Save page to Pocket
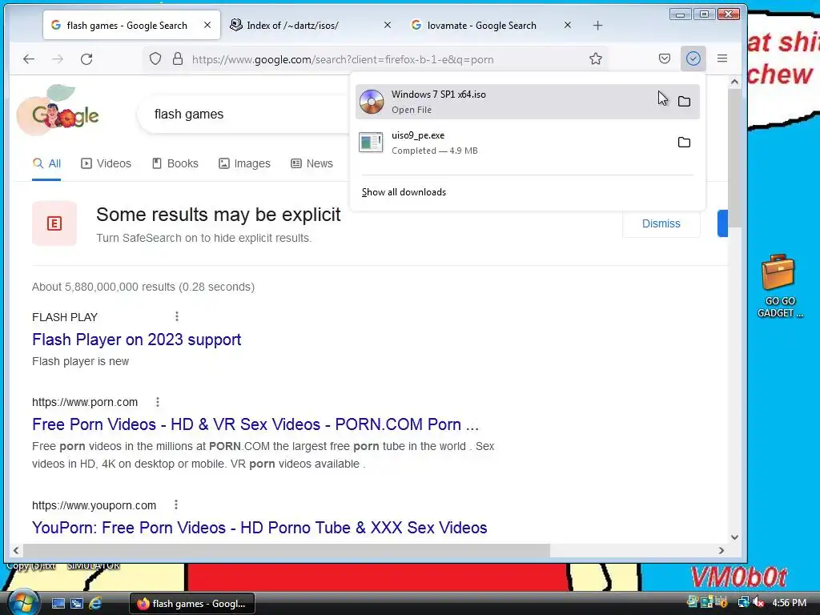Image resolution: width=820 pixels, height=615 pixels. (664, 58)
